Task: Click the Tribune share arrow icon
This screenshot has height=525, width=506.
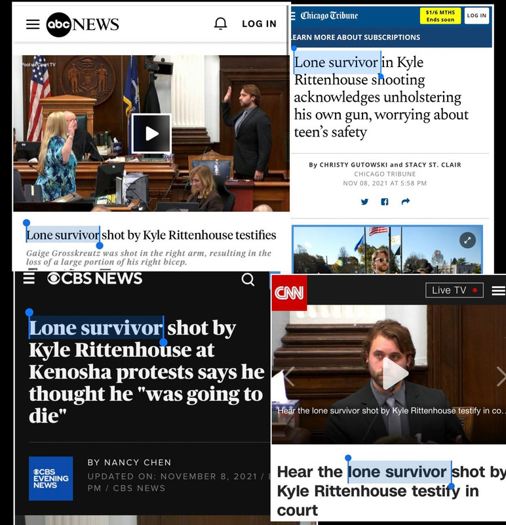Action: click(405, 201)
